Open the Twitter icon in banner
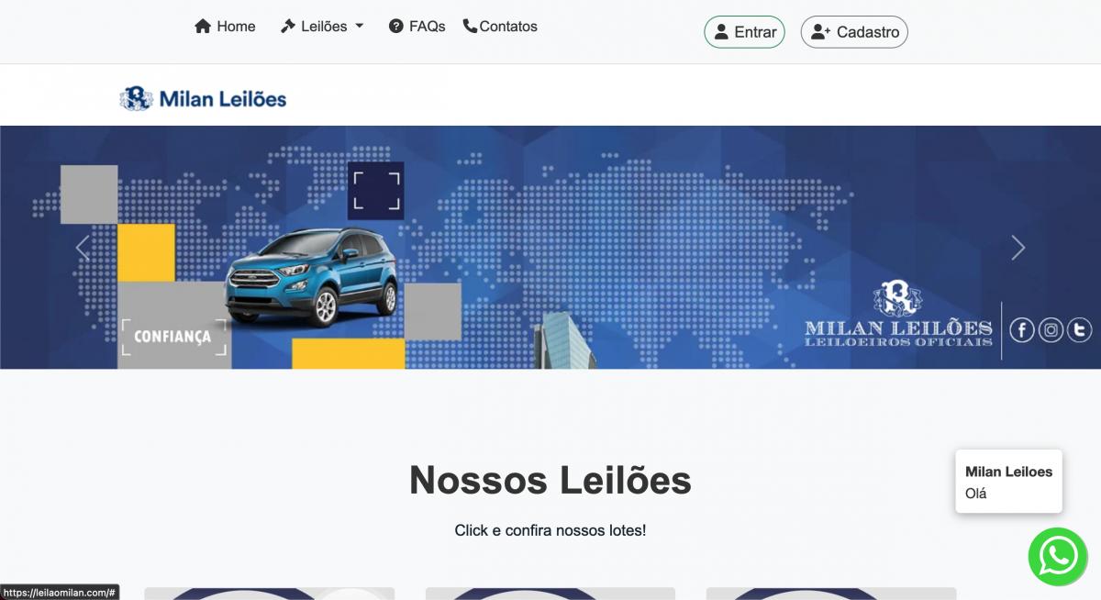The image size is (1101, 600). tap(1079, 329)
